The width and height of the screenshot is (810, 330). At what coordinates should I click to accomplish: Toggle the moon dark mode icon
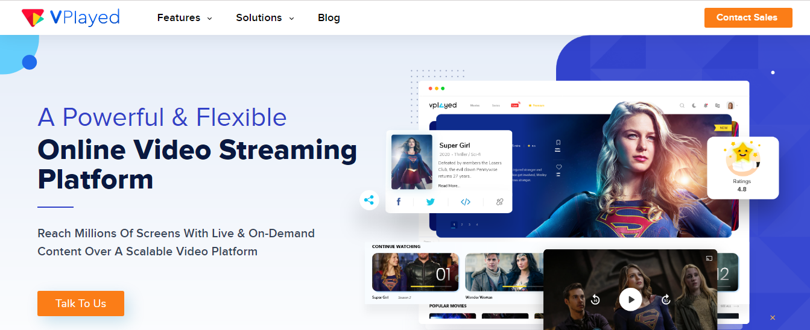tap(694, 105)
